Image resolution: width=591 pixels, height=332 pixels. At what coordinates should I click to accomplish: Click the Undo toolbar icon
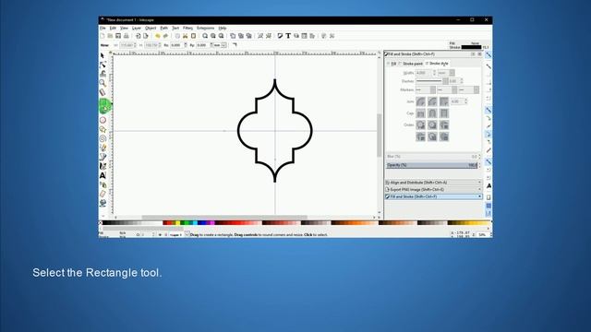click(158, 36)
